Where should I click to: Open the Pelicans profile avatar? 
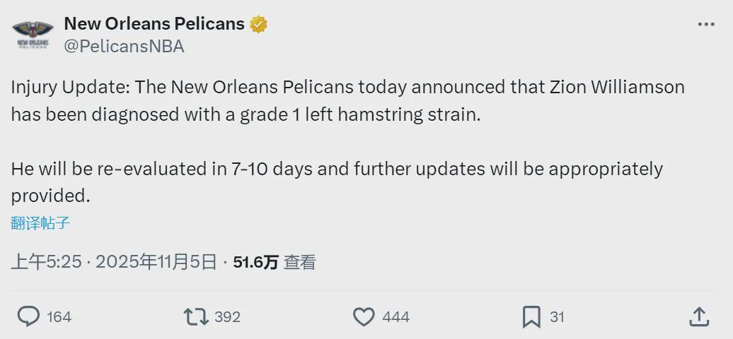tap(33, 34)
